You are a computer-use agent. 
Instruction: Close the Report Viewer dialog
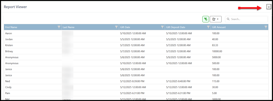tap(269, 7)
